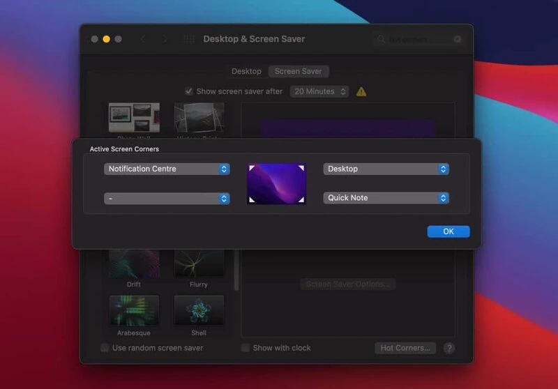
Task: Open the top-right corner Desktop dropdown
Action: (x=386, y=169)
